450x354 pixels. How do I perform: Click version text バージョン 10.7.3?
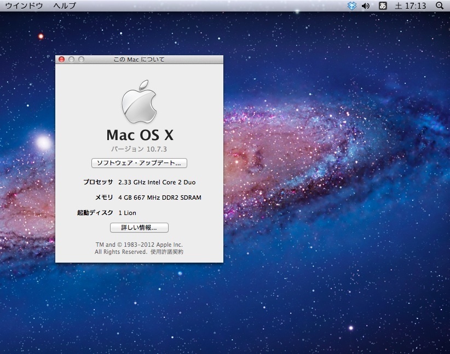139,149
